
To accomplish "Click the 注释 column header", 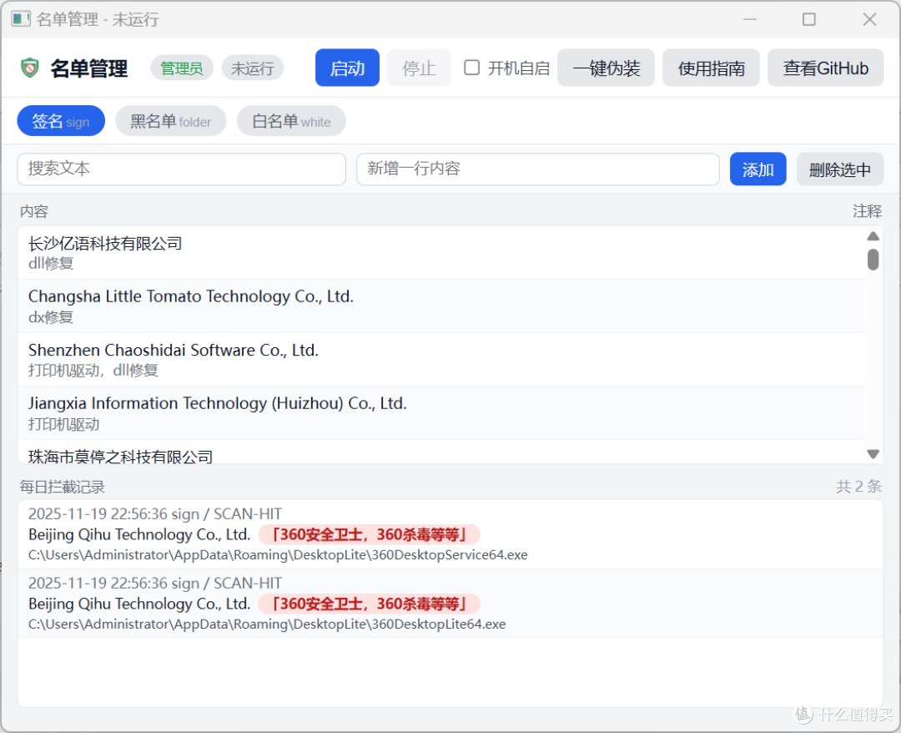I will (x=867, y=211).
